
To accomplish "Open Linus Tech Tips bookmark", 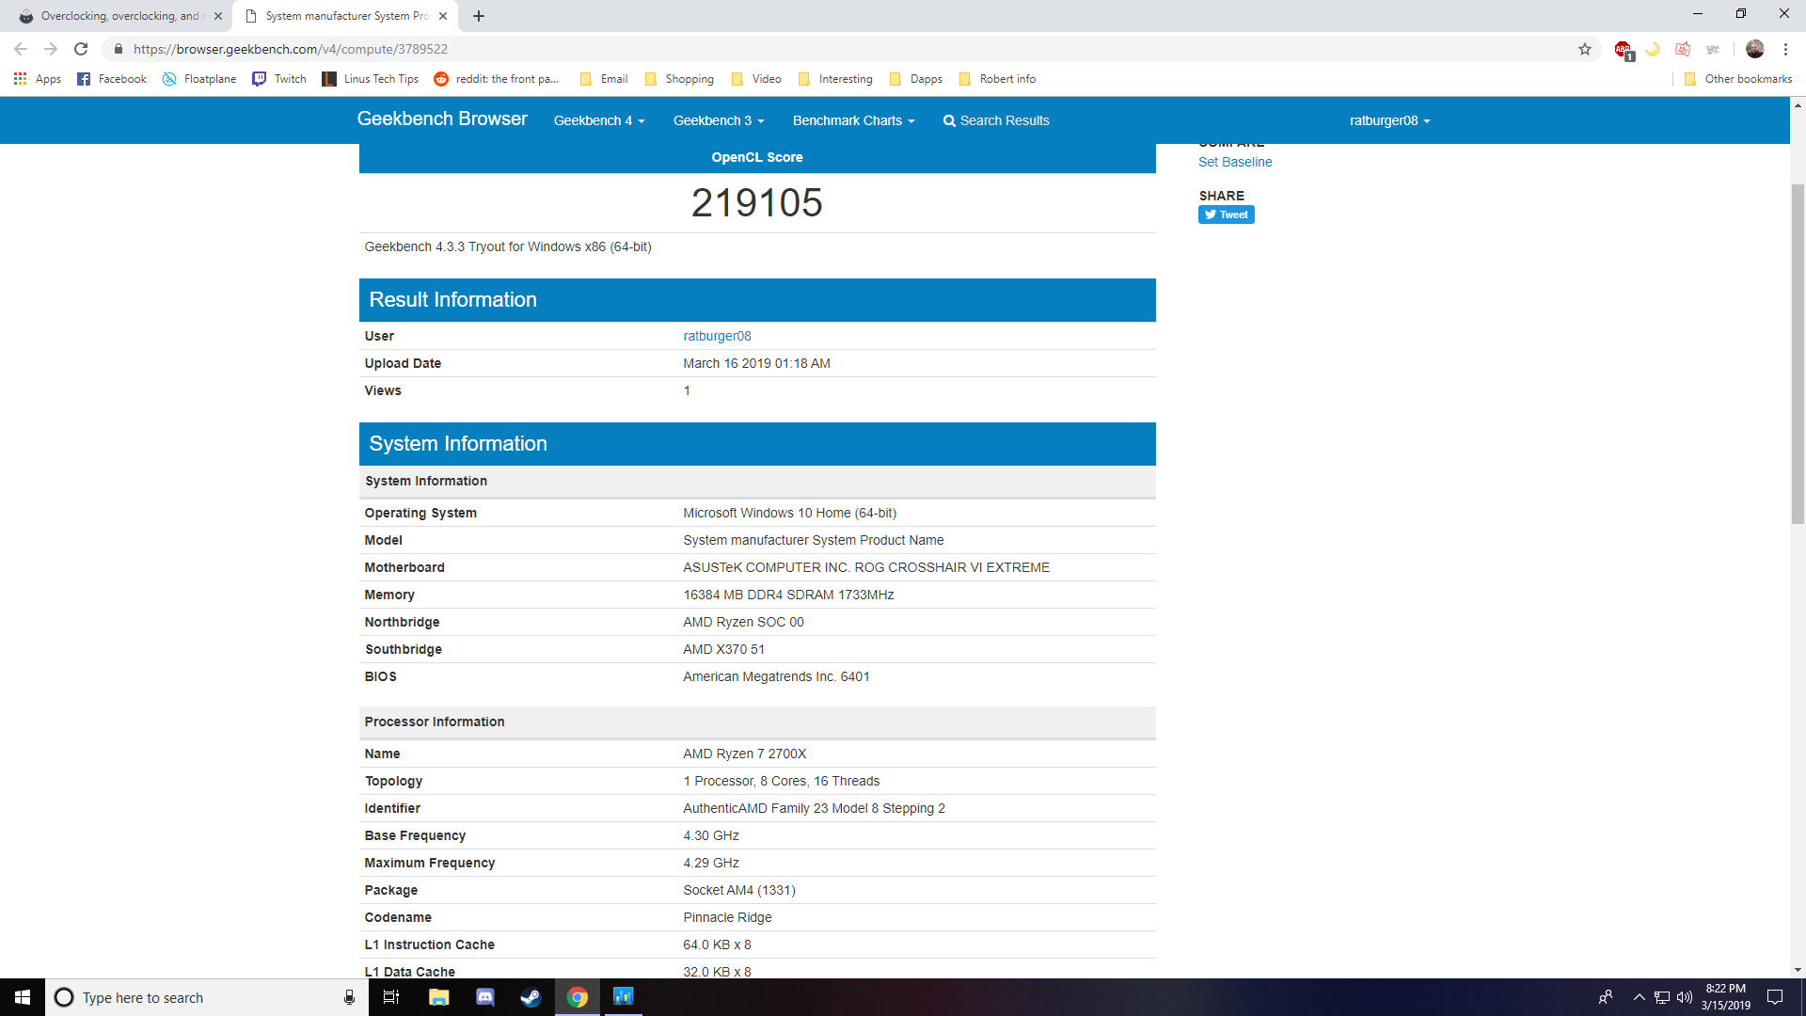I will tap(371, 79).
